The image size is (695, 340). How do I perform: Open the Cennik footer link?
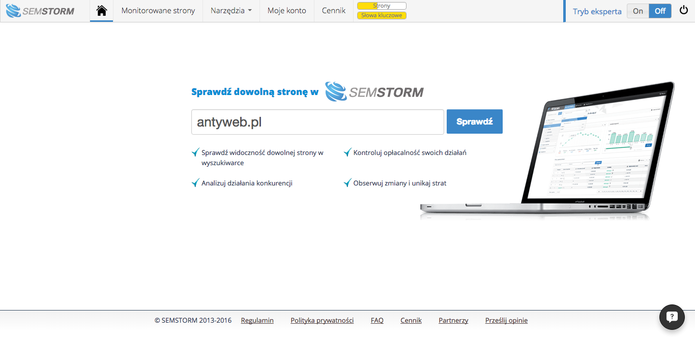coord(411,321)
